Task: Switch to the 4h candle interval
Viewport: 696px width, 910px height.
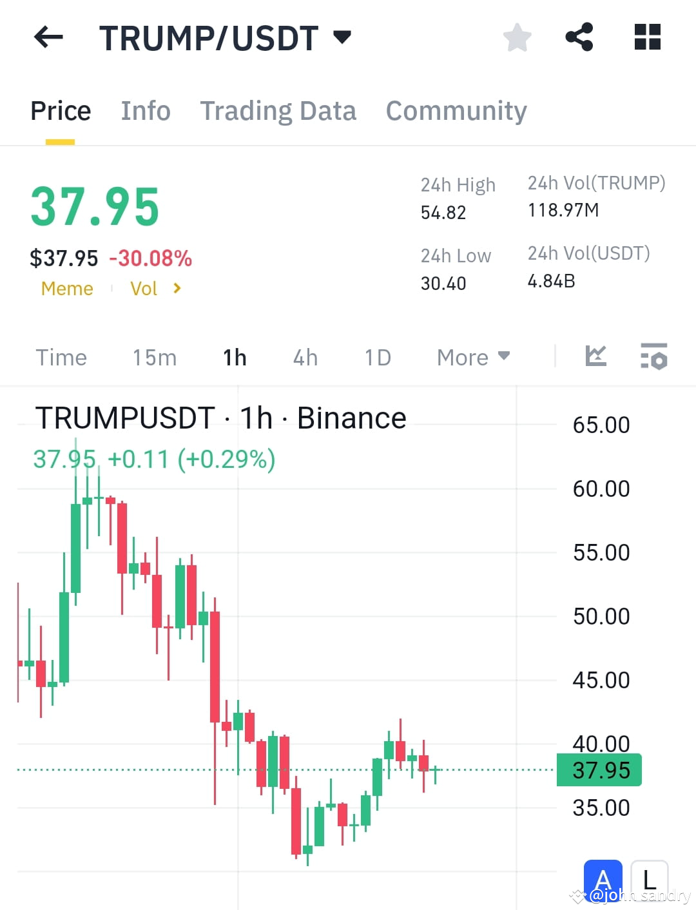Action: (304, 357)
